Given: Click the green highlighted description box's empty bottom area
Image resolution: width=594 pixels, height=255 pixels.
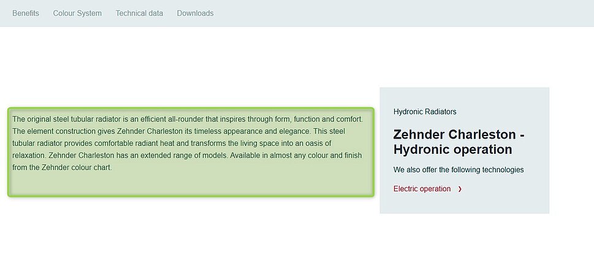Looking at the screenshot, I should tap(190, 184).
